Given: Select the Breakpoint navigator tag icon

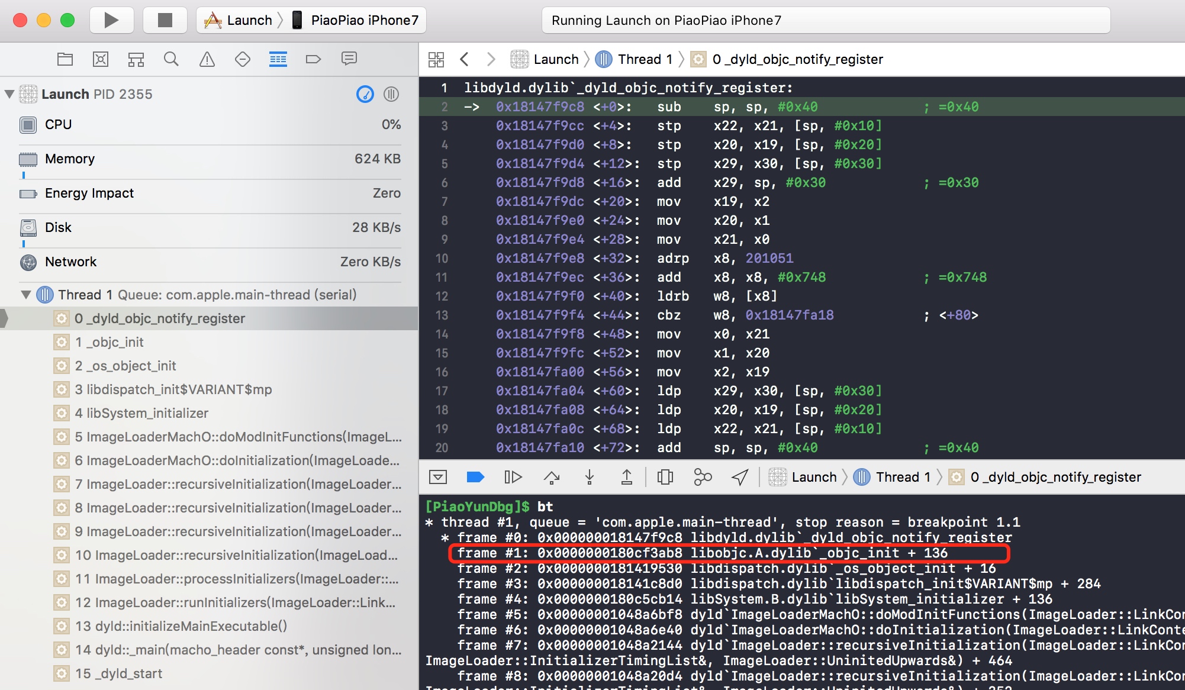Looking at the screenshot, I should click(x=313, y=59).
